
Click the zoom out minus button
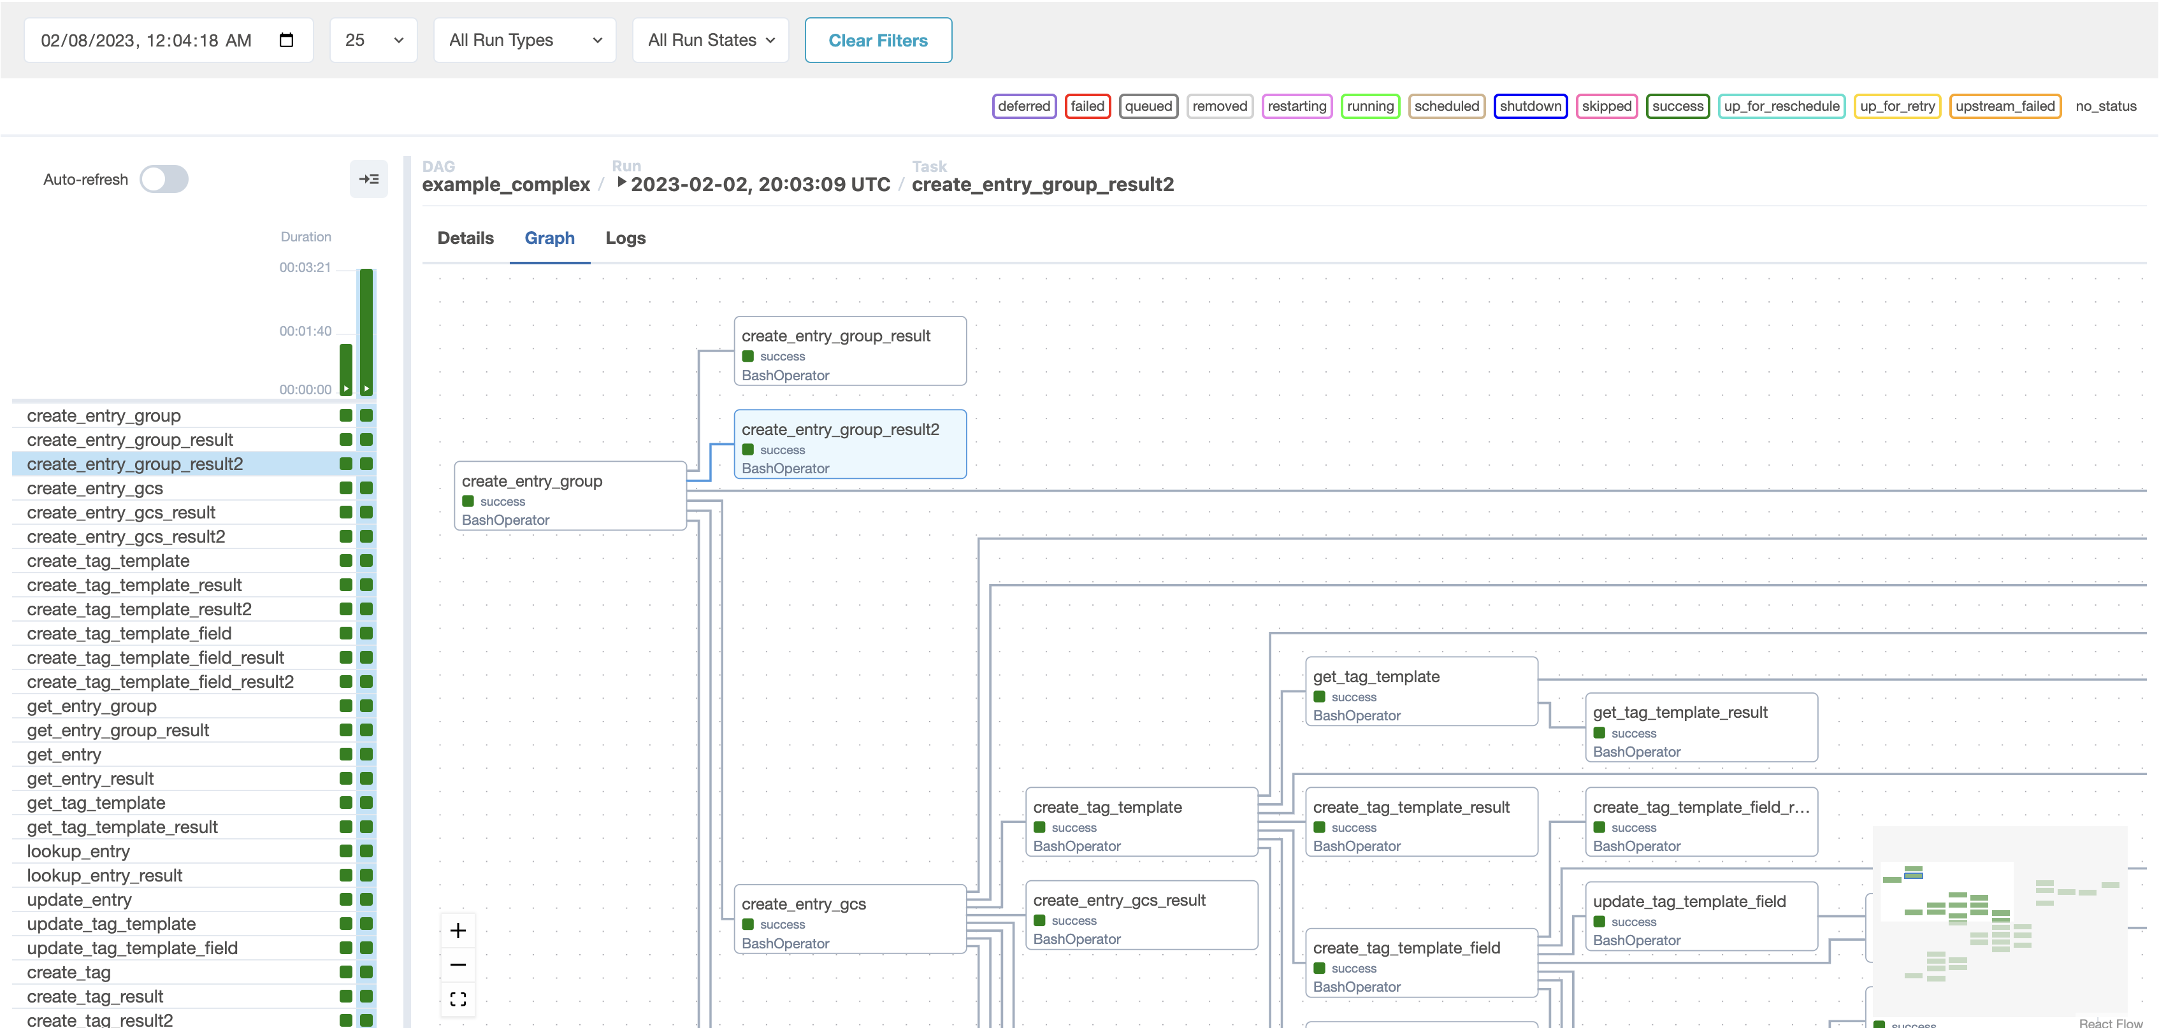coord(458,965)
